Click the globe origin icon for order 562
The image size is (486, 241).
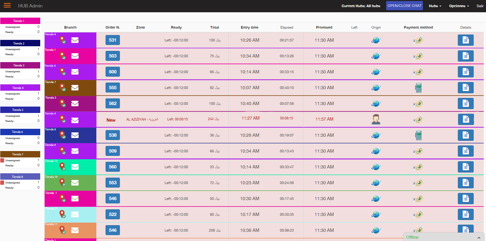click(x=376, y=104)
